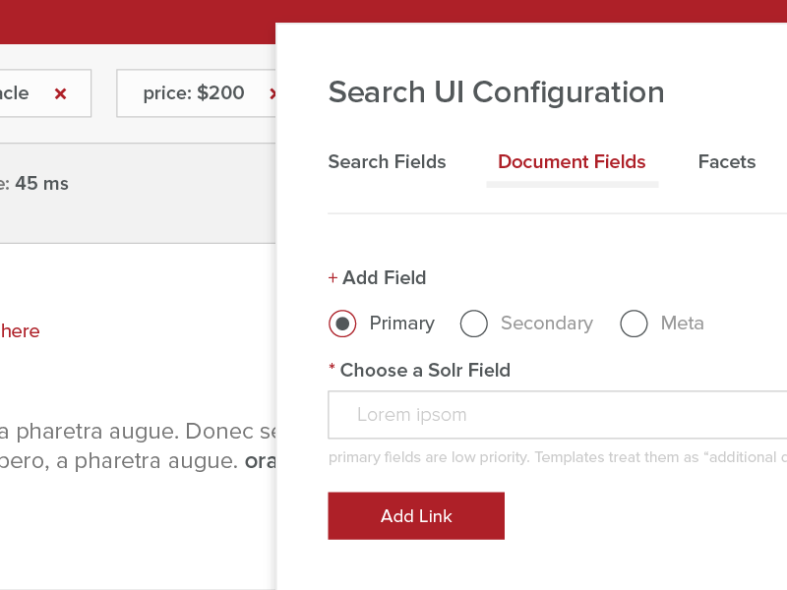The image size is (787, 590).
Task: Switch the field type to Meta
Action: pyautogui.click(x=634, y=324)
